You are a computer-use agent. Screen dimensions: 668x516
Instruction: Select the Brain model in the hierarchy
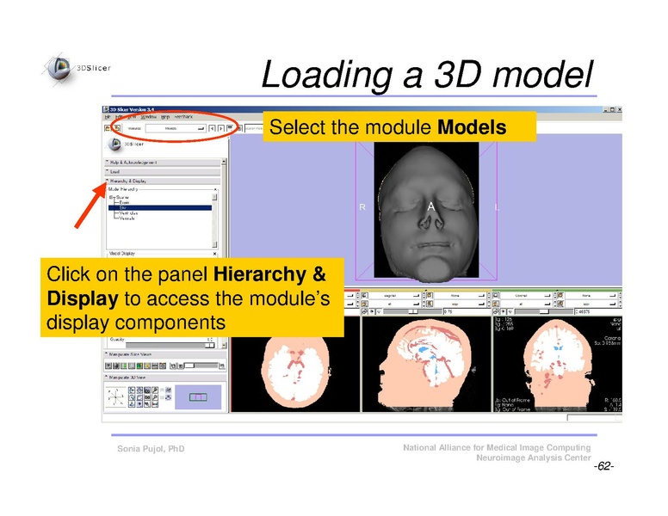[125, 203]
